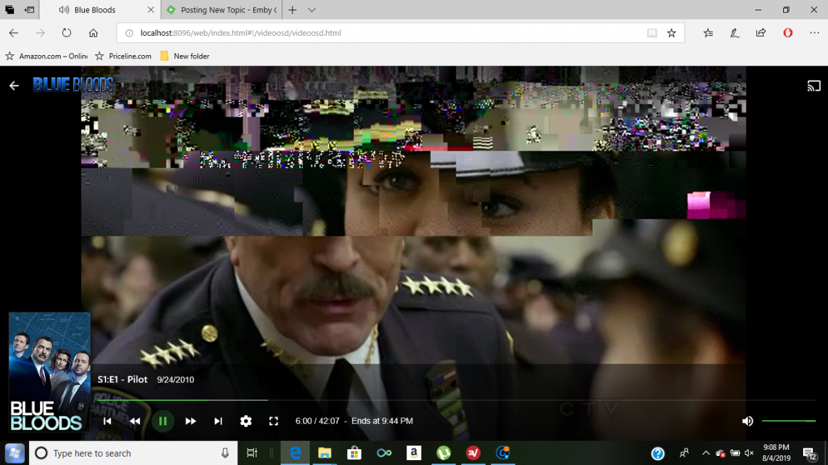
Task: Open the globe app on taskbar
Action: tap(503, 453)
